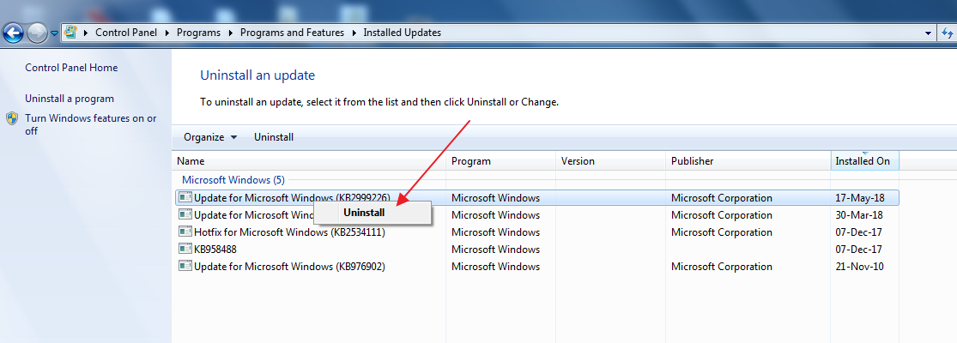
Task: Open Control Panel Home link
Action: point(71,68)
